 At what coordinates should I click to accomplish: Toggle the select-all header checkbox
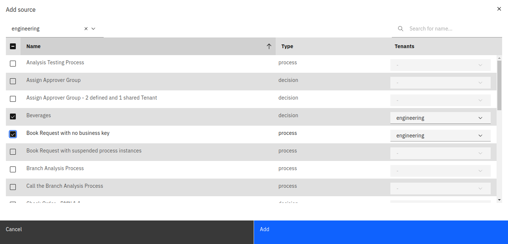coord(13,46)
